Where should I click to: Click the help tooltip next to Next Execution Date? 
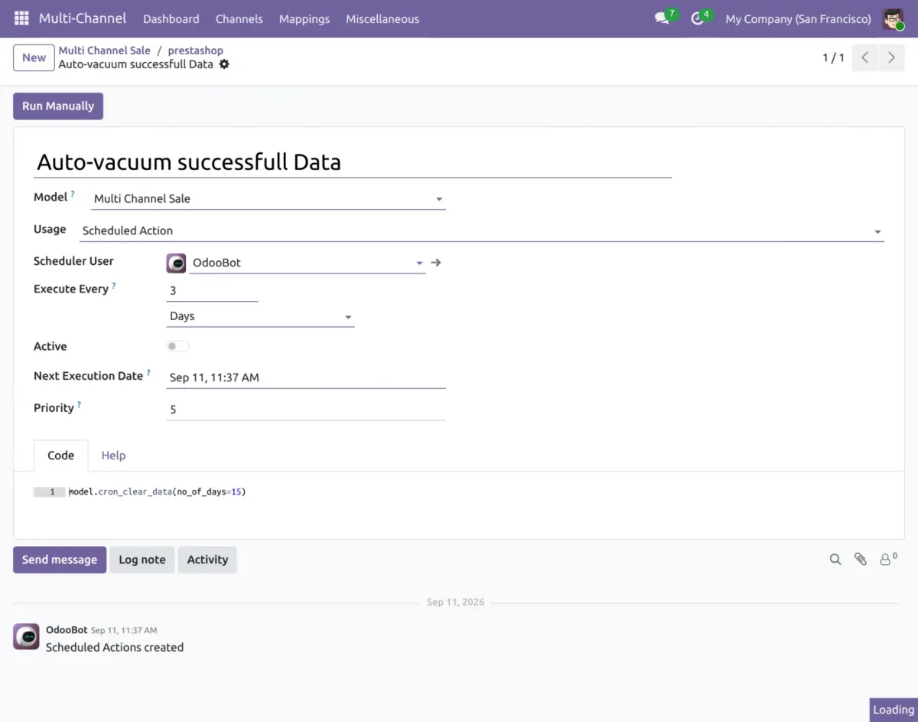pos(148,373)
